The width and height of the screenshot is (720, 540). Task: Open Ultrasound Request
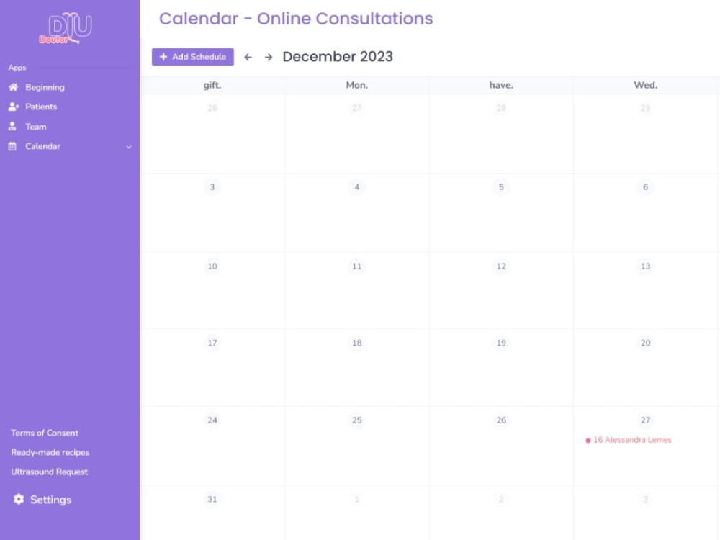point(49,472)
